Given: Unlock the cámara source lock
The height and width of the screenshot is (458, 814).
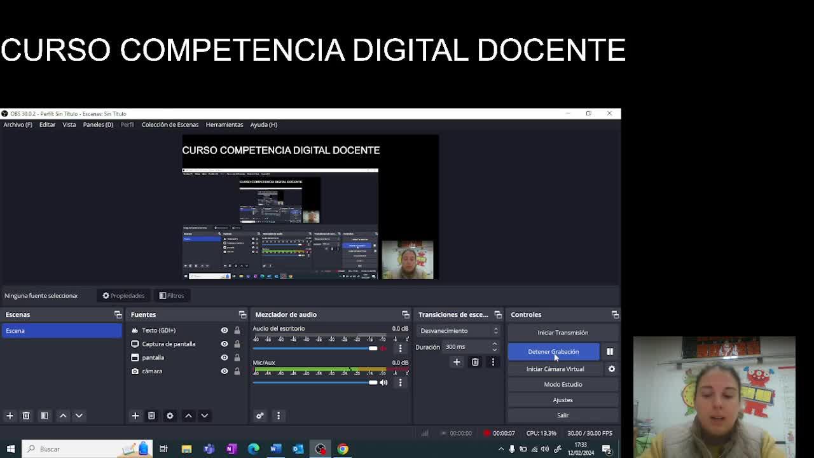Looking at the screenshot, I should coord(237,371).
